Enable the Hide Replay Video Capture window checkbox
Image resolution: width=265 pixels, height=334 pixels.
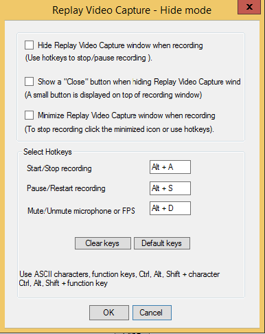29,45
